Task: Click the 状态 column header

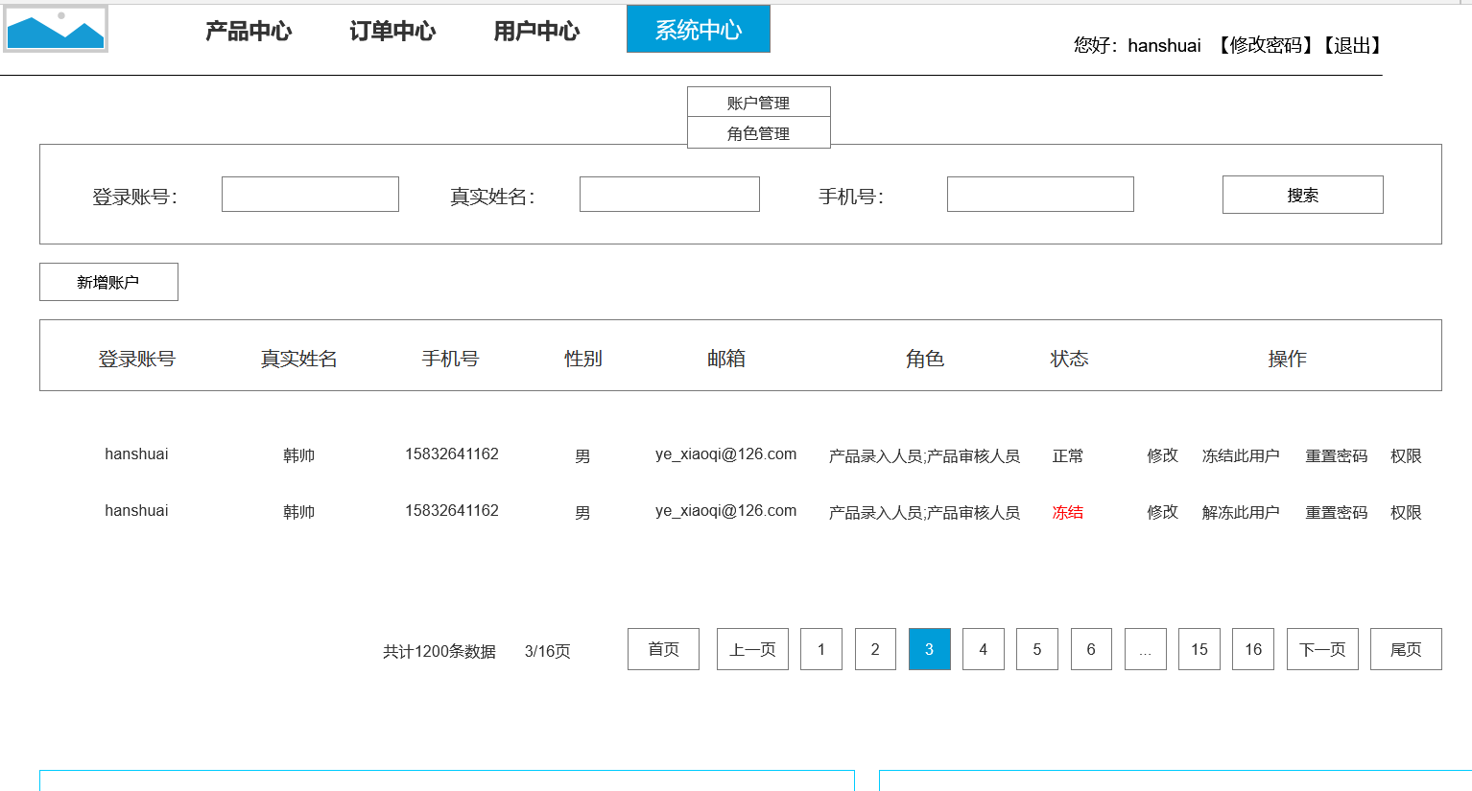Action: pos(1069,359)
